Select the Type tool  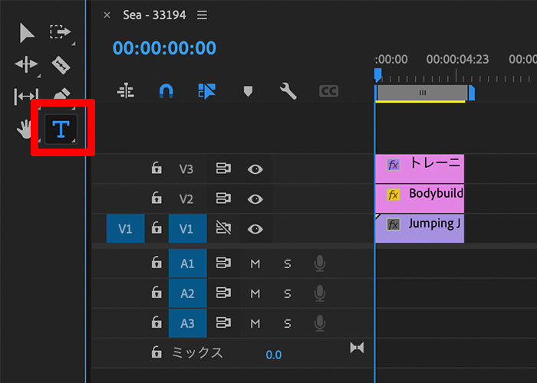tap(61, 129)
